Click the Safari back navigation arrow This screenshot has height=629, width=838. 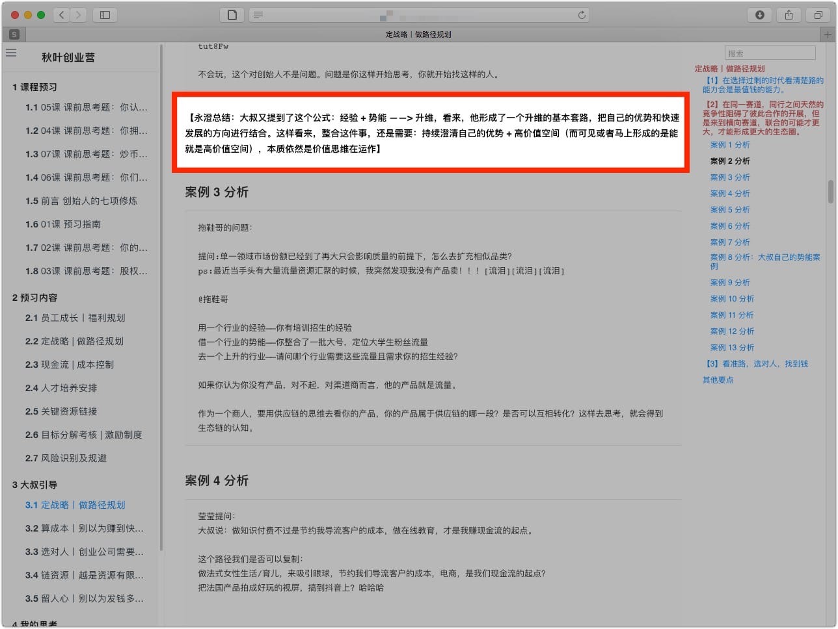pos(62,15)
